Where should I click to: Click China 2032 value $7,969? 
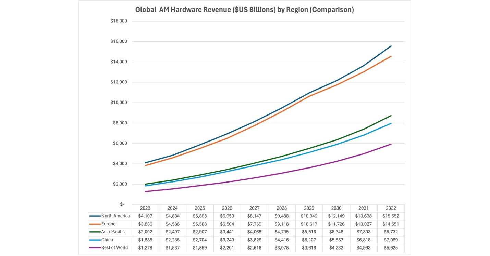click(391, 240)
